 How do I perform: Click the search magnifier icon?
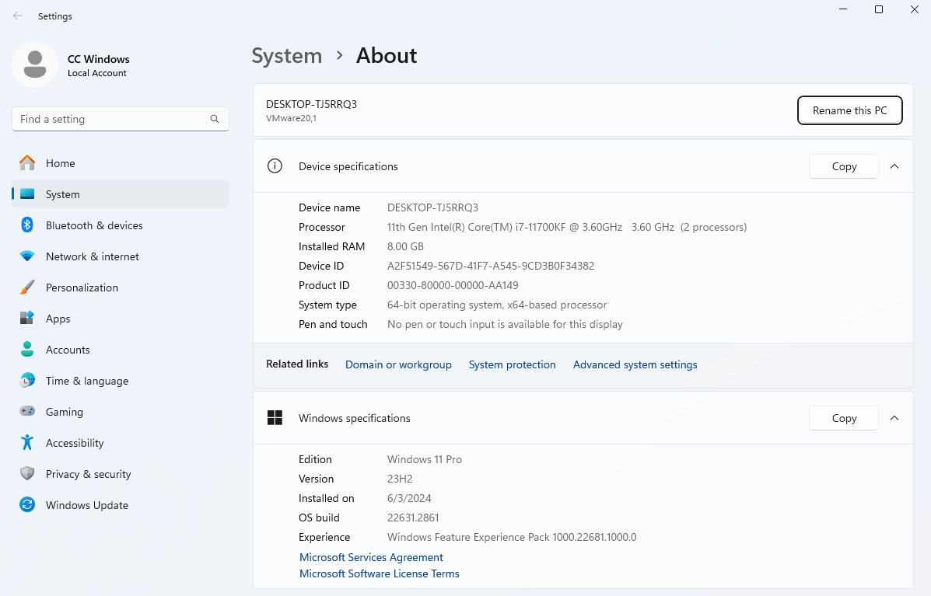(215, 119)
